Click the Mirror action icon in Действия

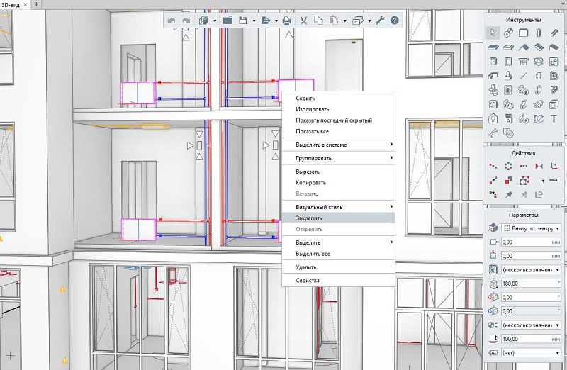click(539, 166)
